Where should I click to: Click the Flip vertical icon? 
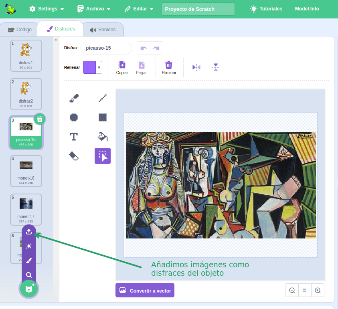216,67
